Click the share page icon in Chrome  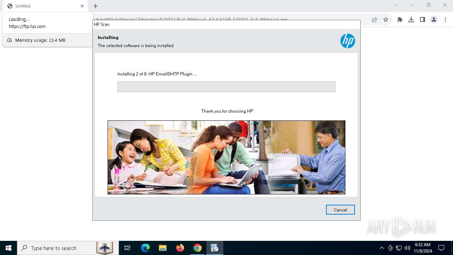[374, 20]
